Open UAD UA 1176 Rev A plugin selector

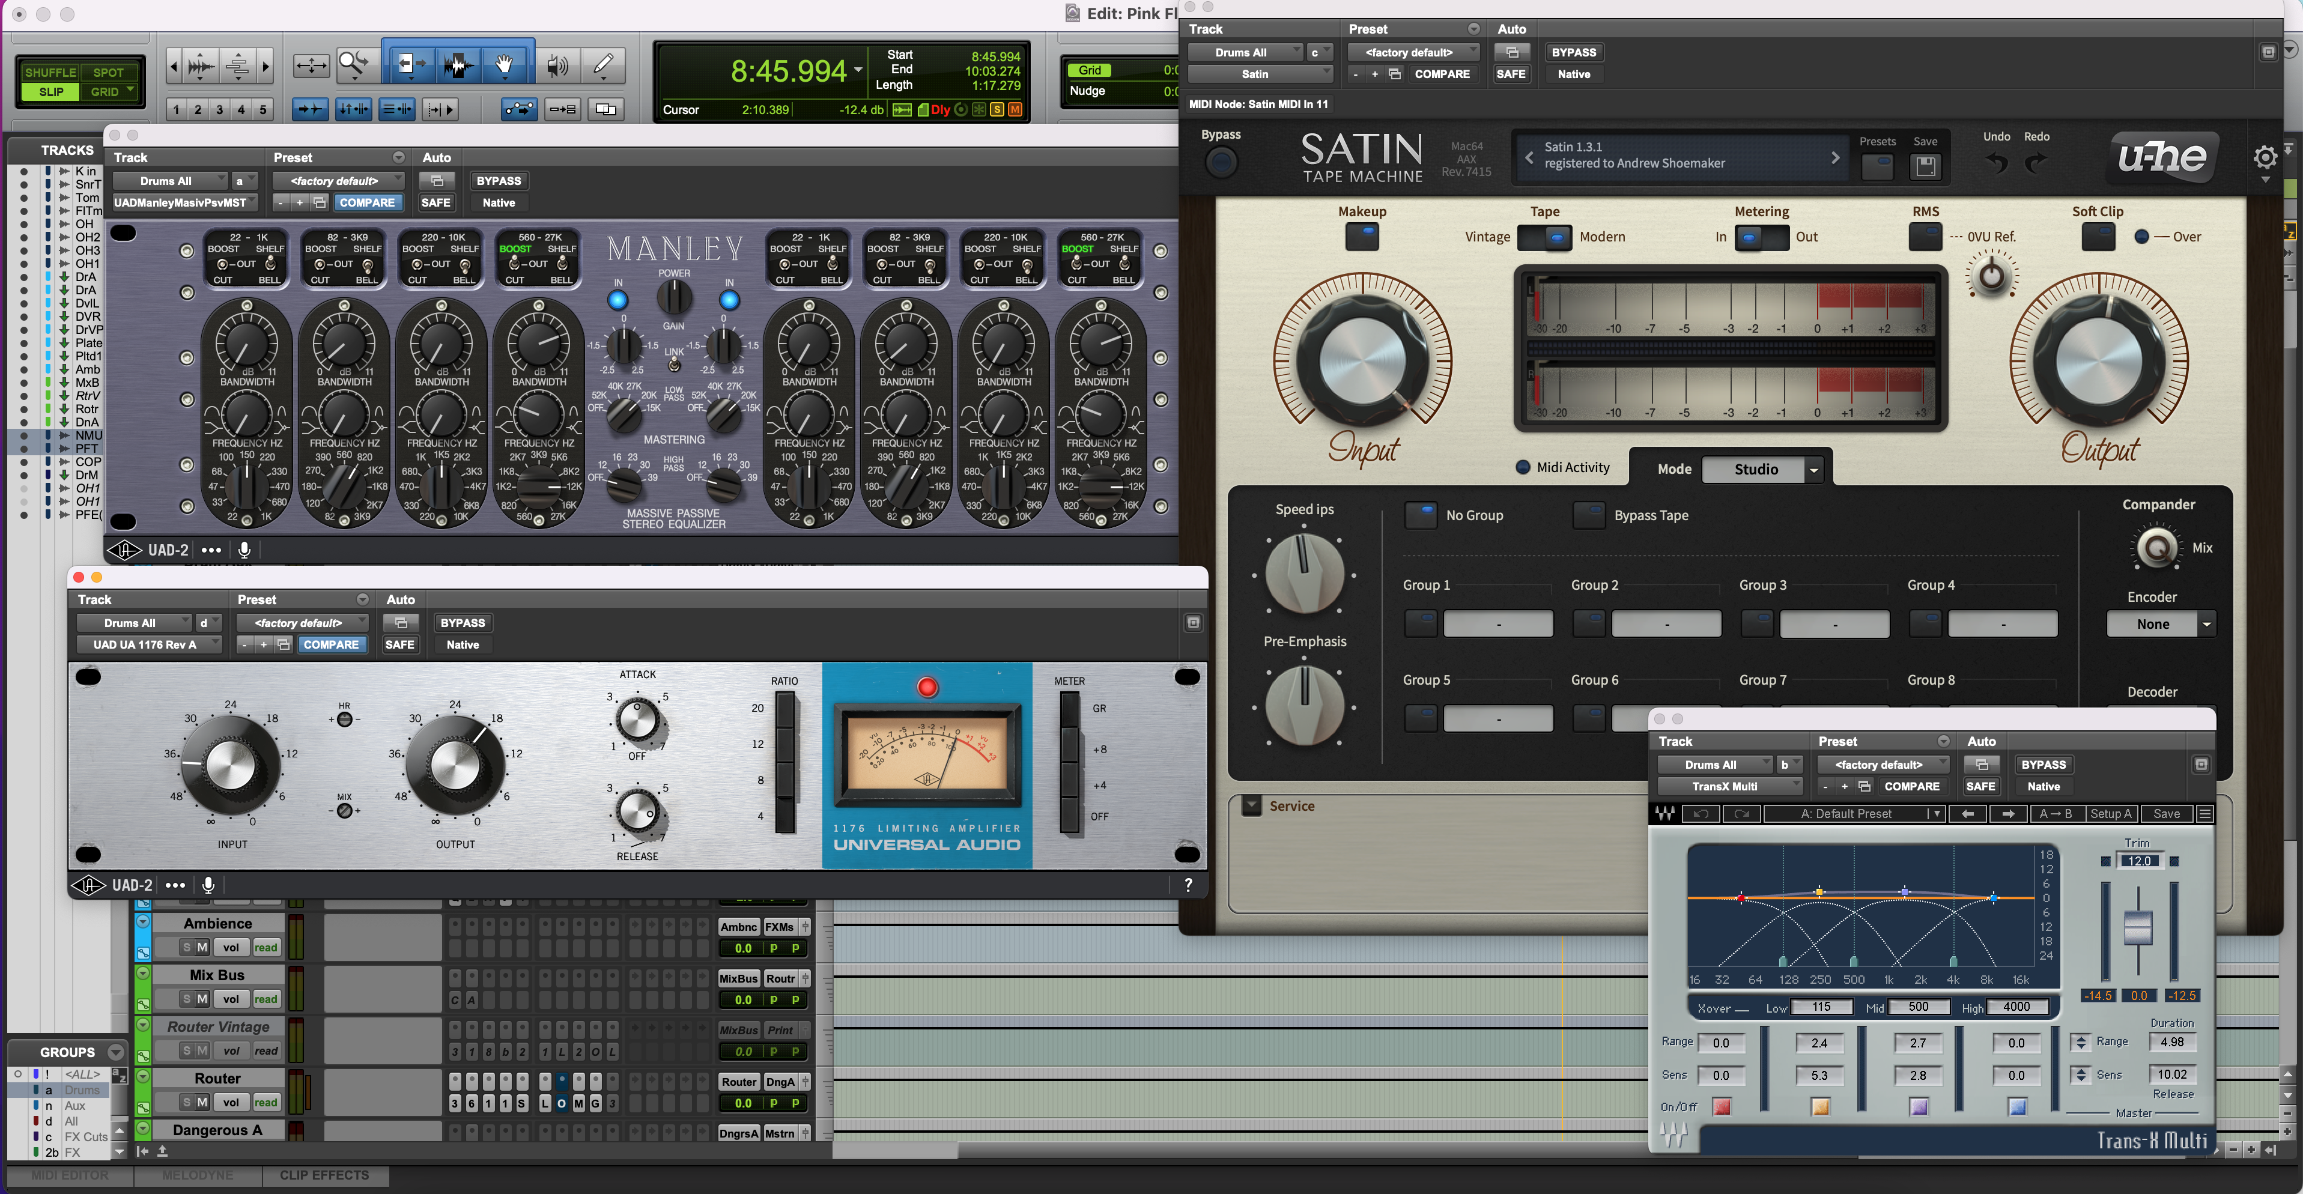[148, 644]
